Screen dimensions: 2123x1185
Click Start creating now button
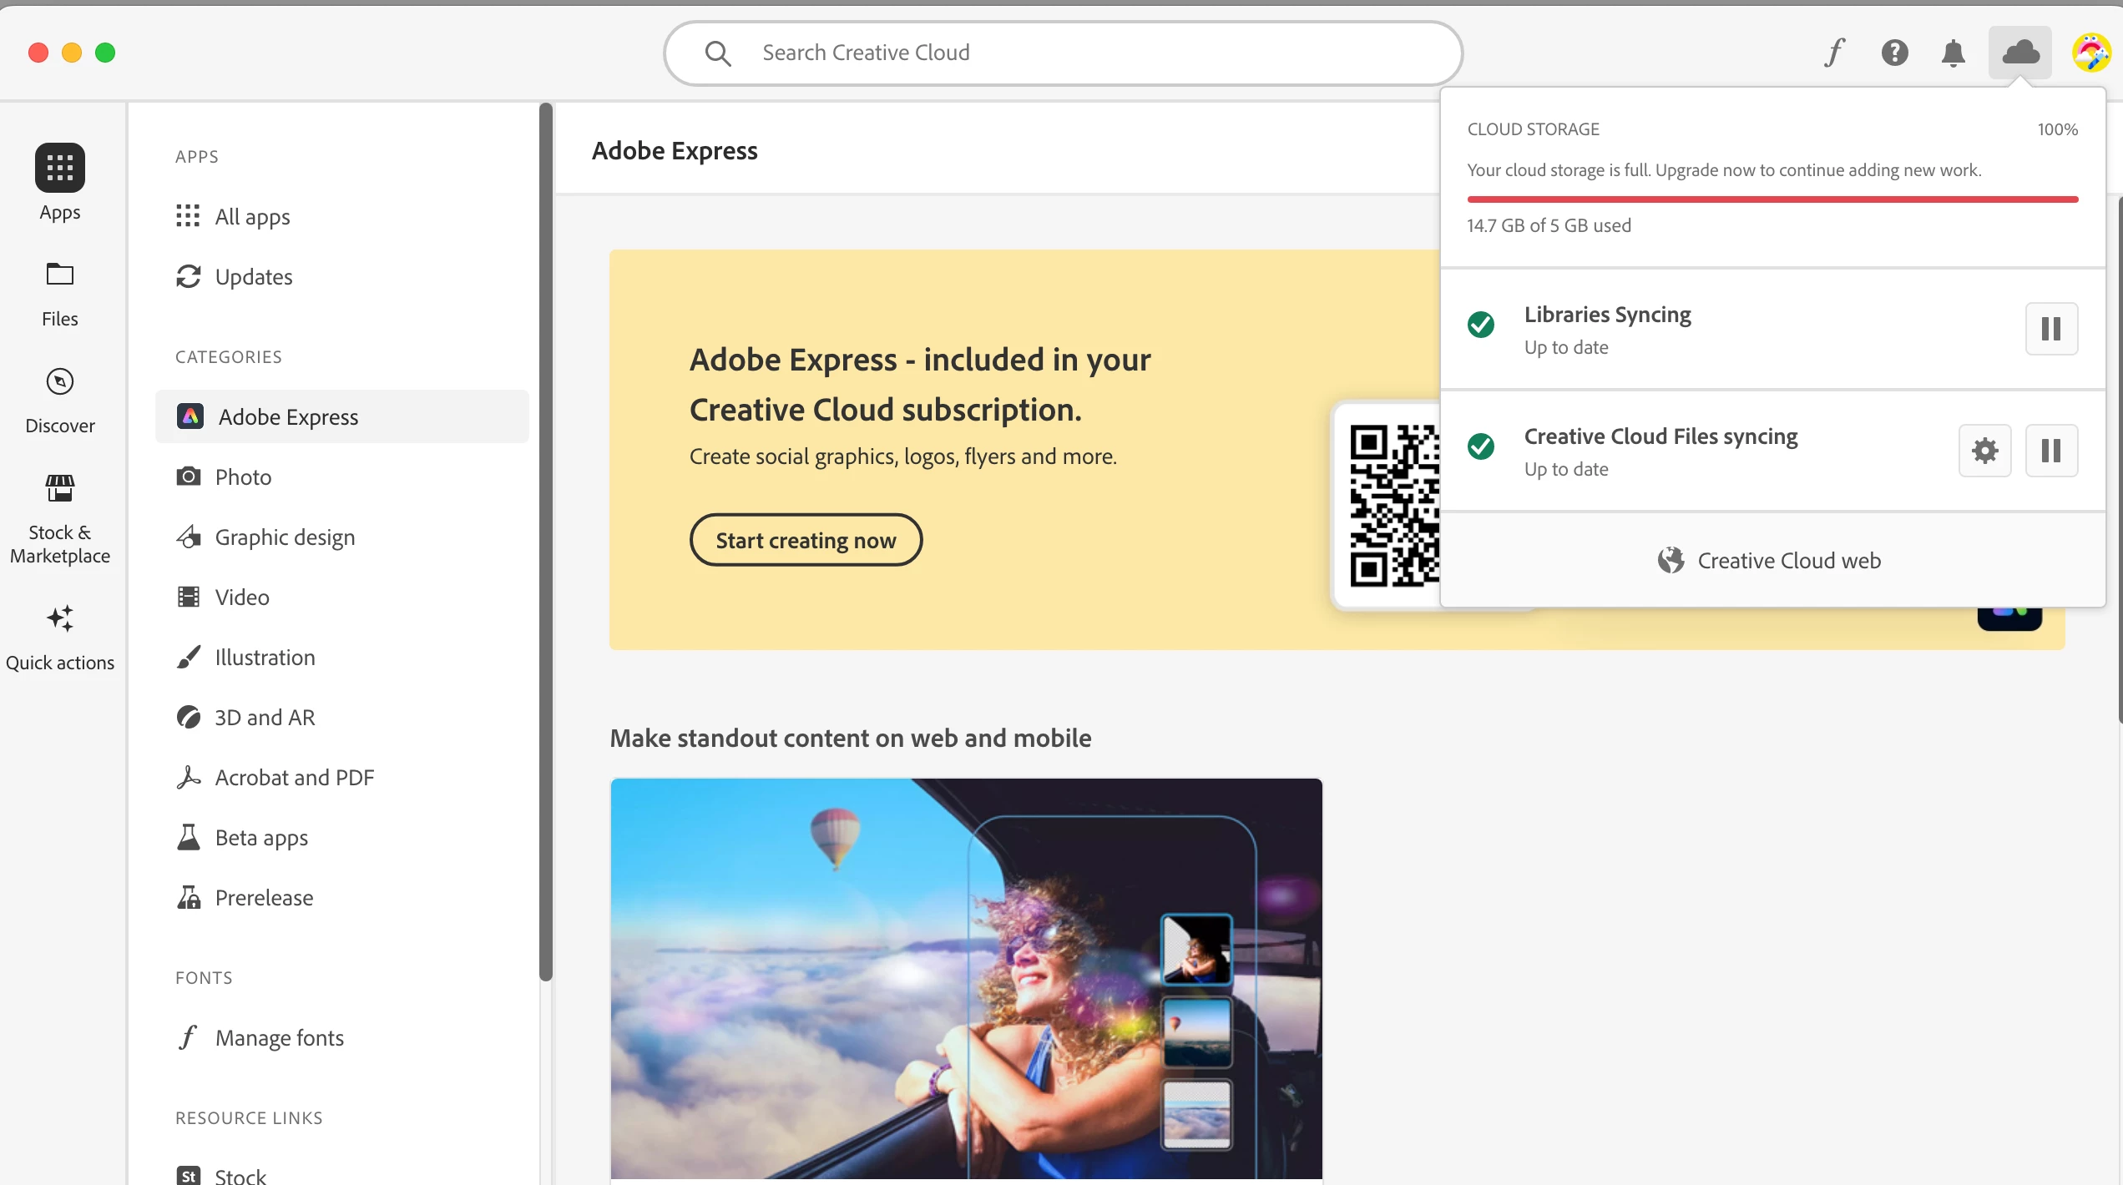pos(806,540)
